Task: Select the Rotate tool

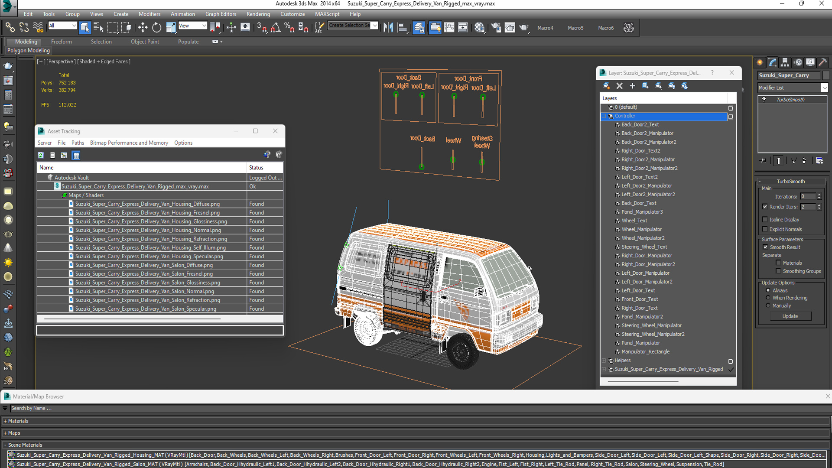Action: 156,27
